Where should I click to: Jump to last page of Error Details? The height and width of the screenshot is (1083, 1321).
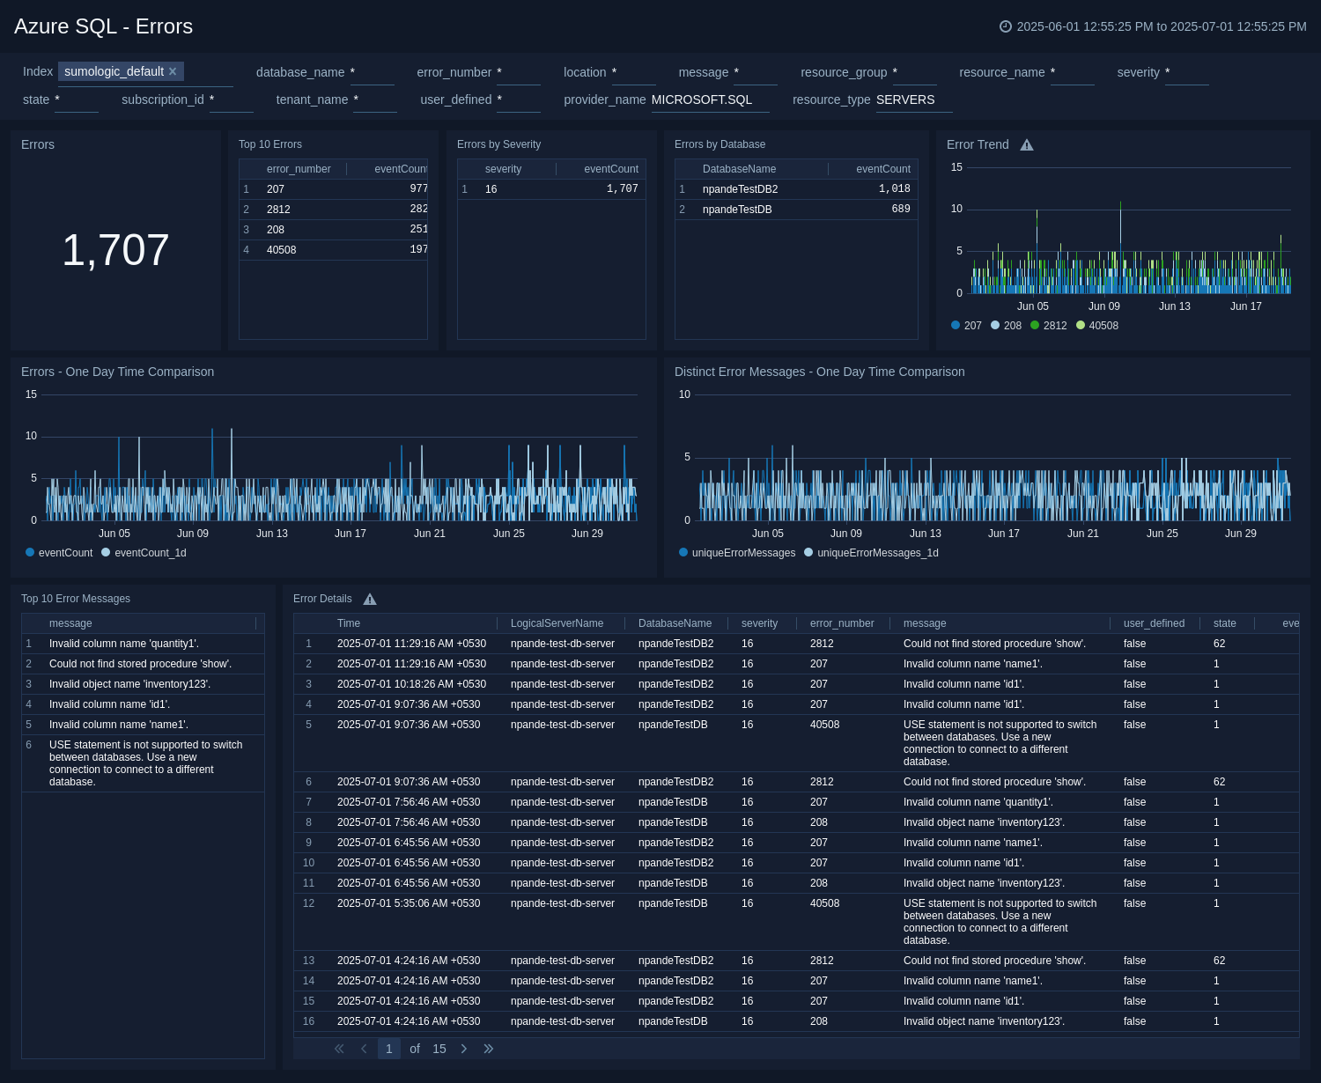pos(489,1049)
